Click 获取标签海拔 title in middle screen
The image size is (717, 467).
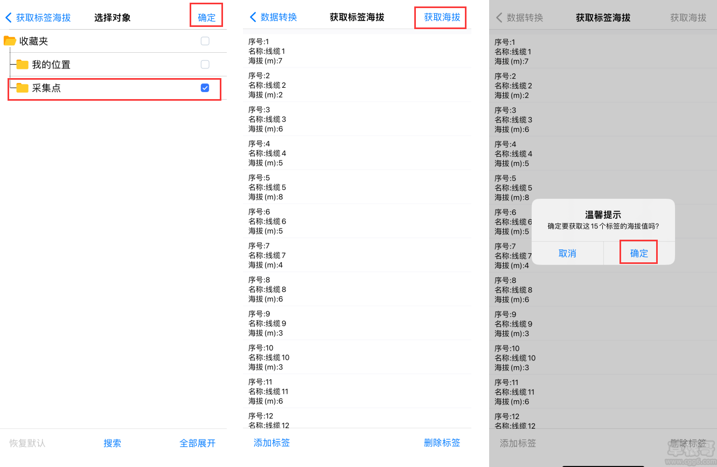pos(357,17)
